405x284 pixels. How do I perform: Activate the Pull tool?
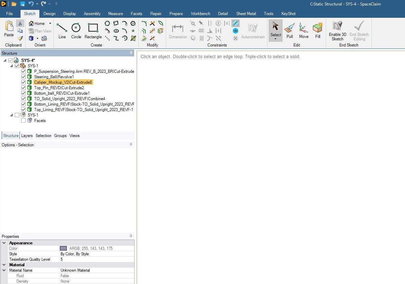pyautogui.click(x=290, y=31)
